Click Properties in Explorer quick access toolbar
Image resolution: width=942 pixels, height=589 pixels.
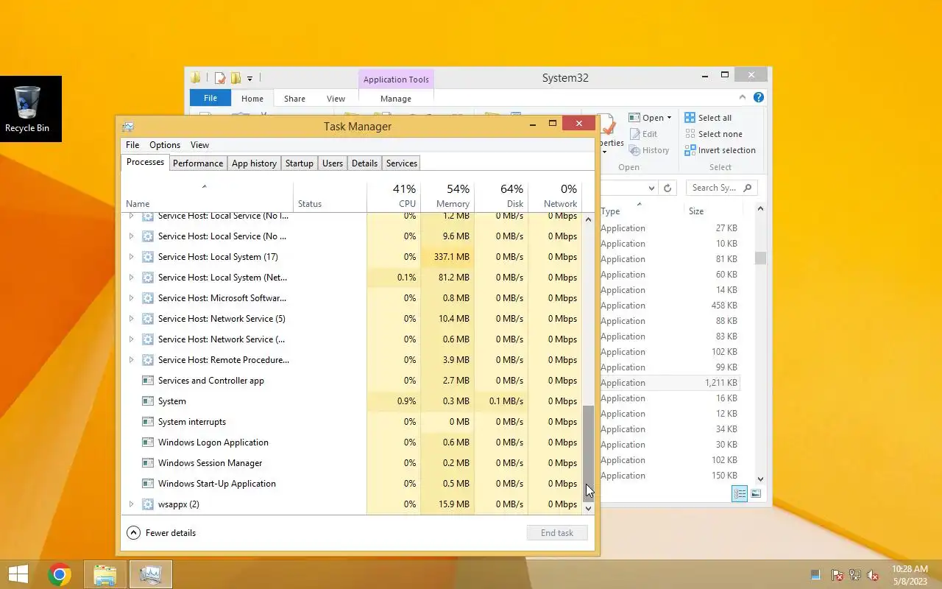coord(220,78)
